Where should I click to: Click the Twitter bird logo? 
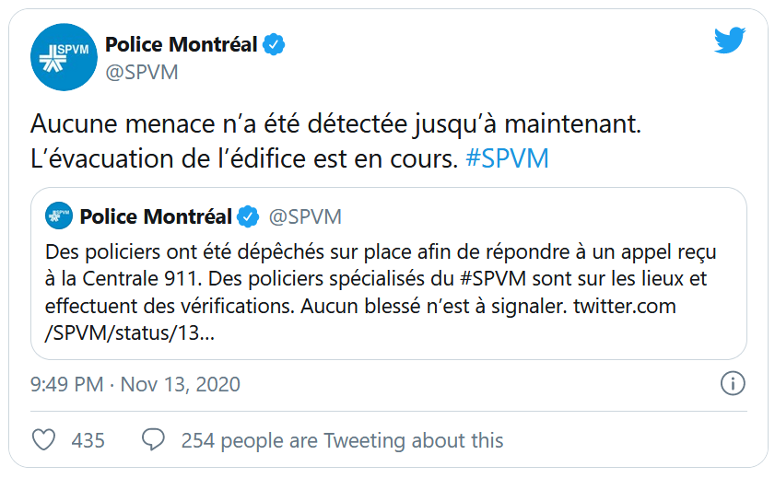point(729,41)
